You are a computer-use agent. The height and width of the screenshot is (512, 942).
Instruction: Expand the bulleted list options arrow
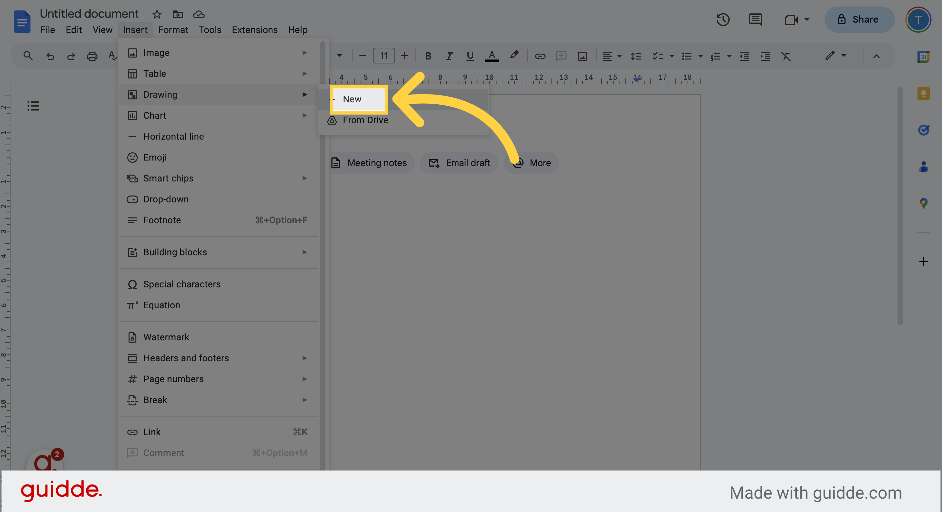tap(700, 56)
